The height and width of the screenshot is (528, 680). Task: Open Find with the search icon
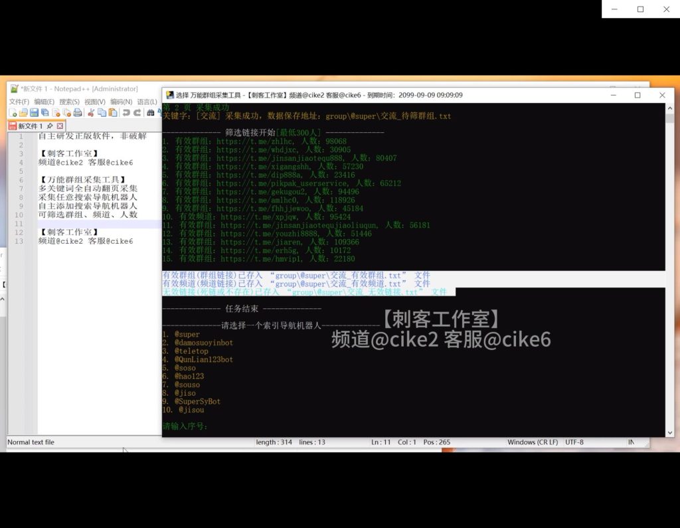pyautogui.click(x=151, y=113)
